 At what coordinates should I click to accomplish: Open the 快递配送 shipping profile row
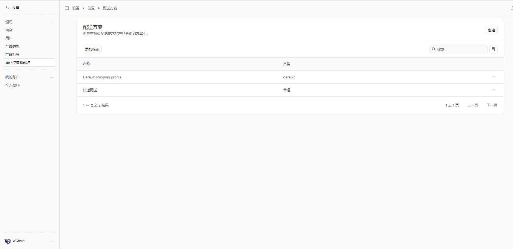[x=90, y=90]
